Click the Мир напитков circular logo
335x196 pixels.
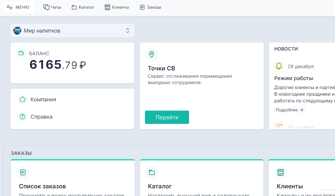[17, 30]
